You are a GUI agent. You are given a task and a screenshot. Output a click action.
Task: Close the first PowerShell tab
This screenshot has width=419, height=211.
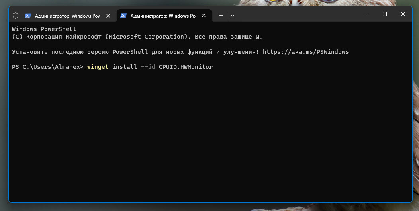point(108,16)
